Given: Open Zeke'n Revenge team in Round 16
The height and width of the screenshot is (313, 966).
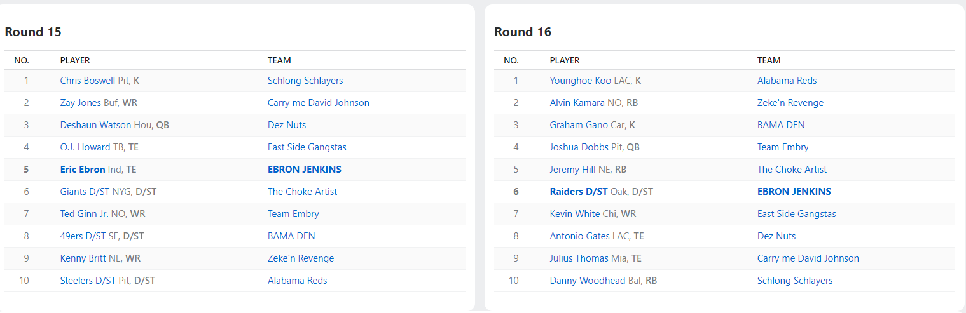Looking at the screenshot, I should click(x=790, y=103).
